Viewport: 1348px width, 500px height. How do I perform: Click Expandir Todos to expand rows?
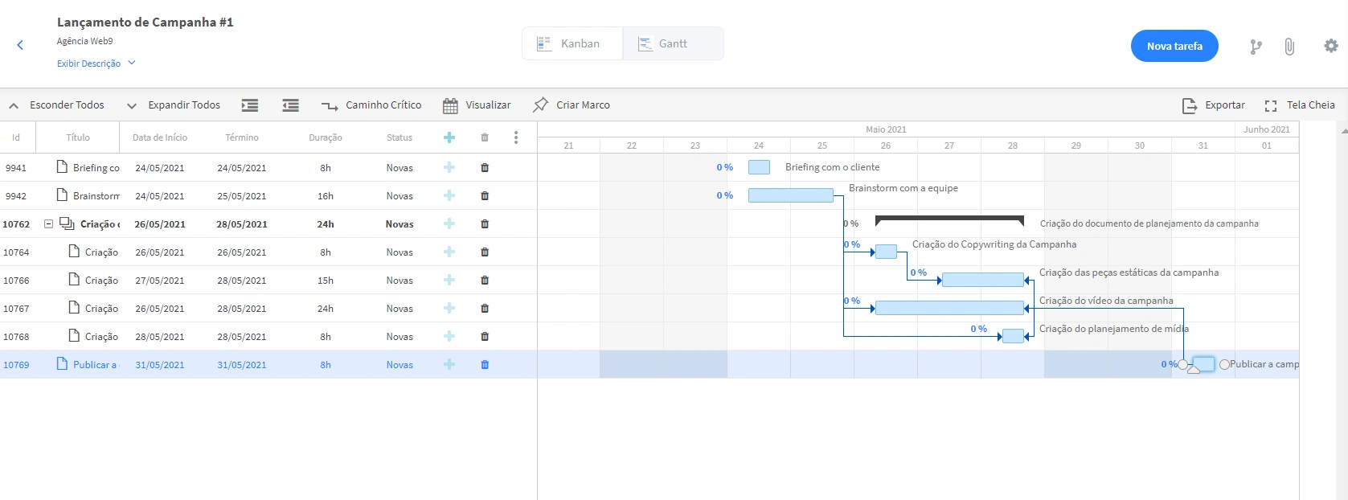pos(174,105)
